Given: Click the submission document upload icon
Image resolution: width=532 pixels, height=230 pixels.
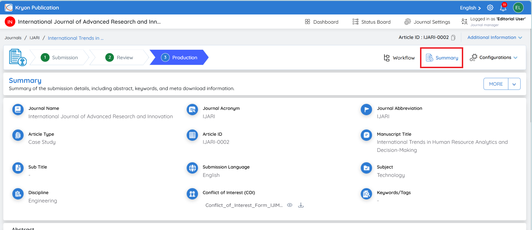Looking at the screenshot, I should [18, 57].
